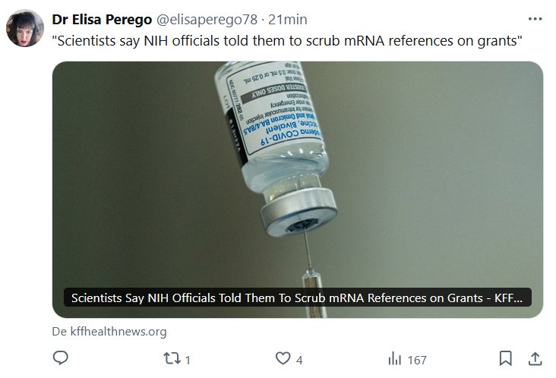Screen dimensions: 556x378
Task: Click the repost count number 1
Action: click(187, 360)
